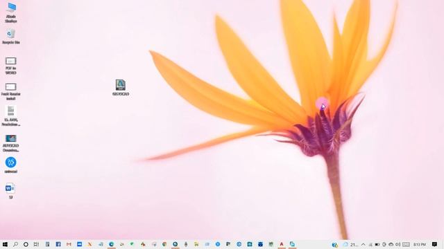Select the computer icon atop the desktop
The image size is (444, 249).
11,12
